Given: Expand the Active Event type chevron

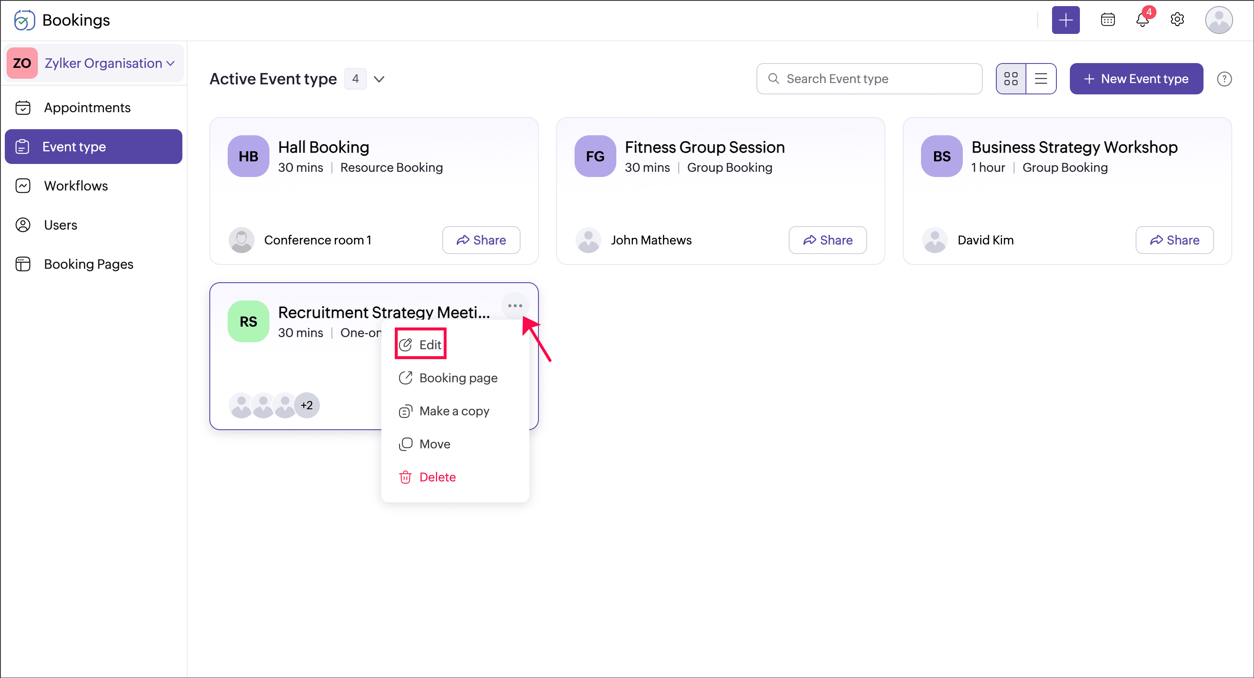Looking at the screenshot, I should click(x=379, y=79).
